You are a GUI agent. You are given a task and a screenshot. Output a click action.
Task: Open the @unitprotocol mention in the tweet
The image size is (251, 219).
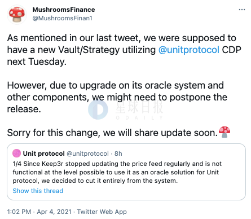189,50
